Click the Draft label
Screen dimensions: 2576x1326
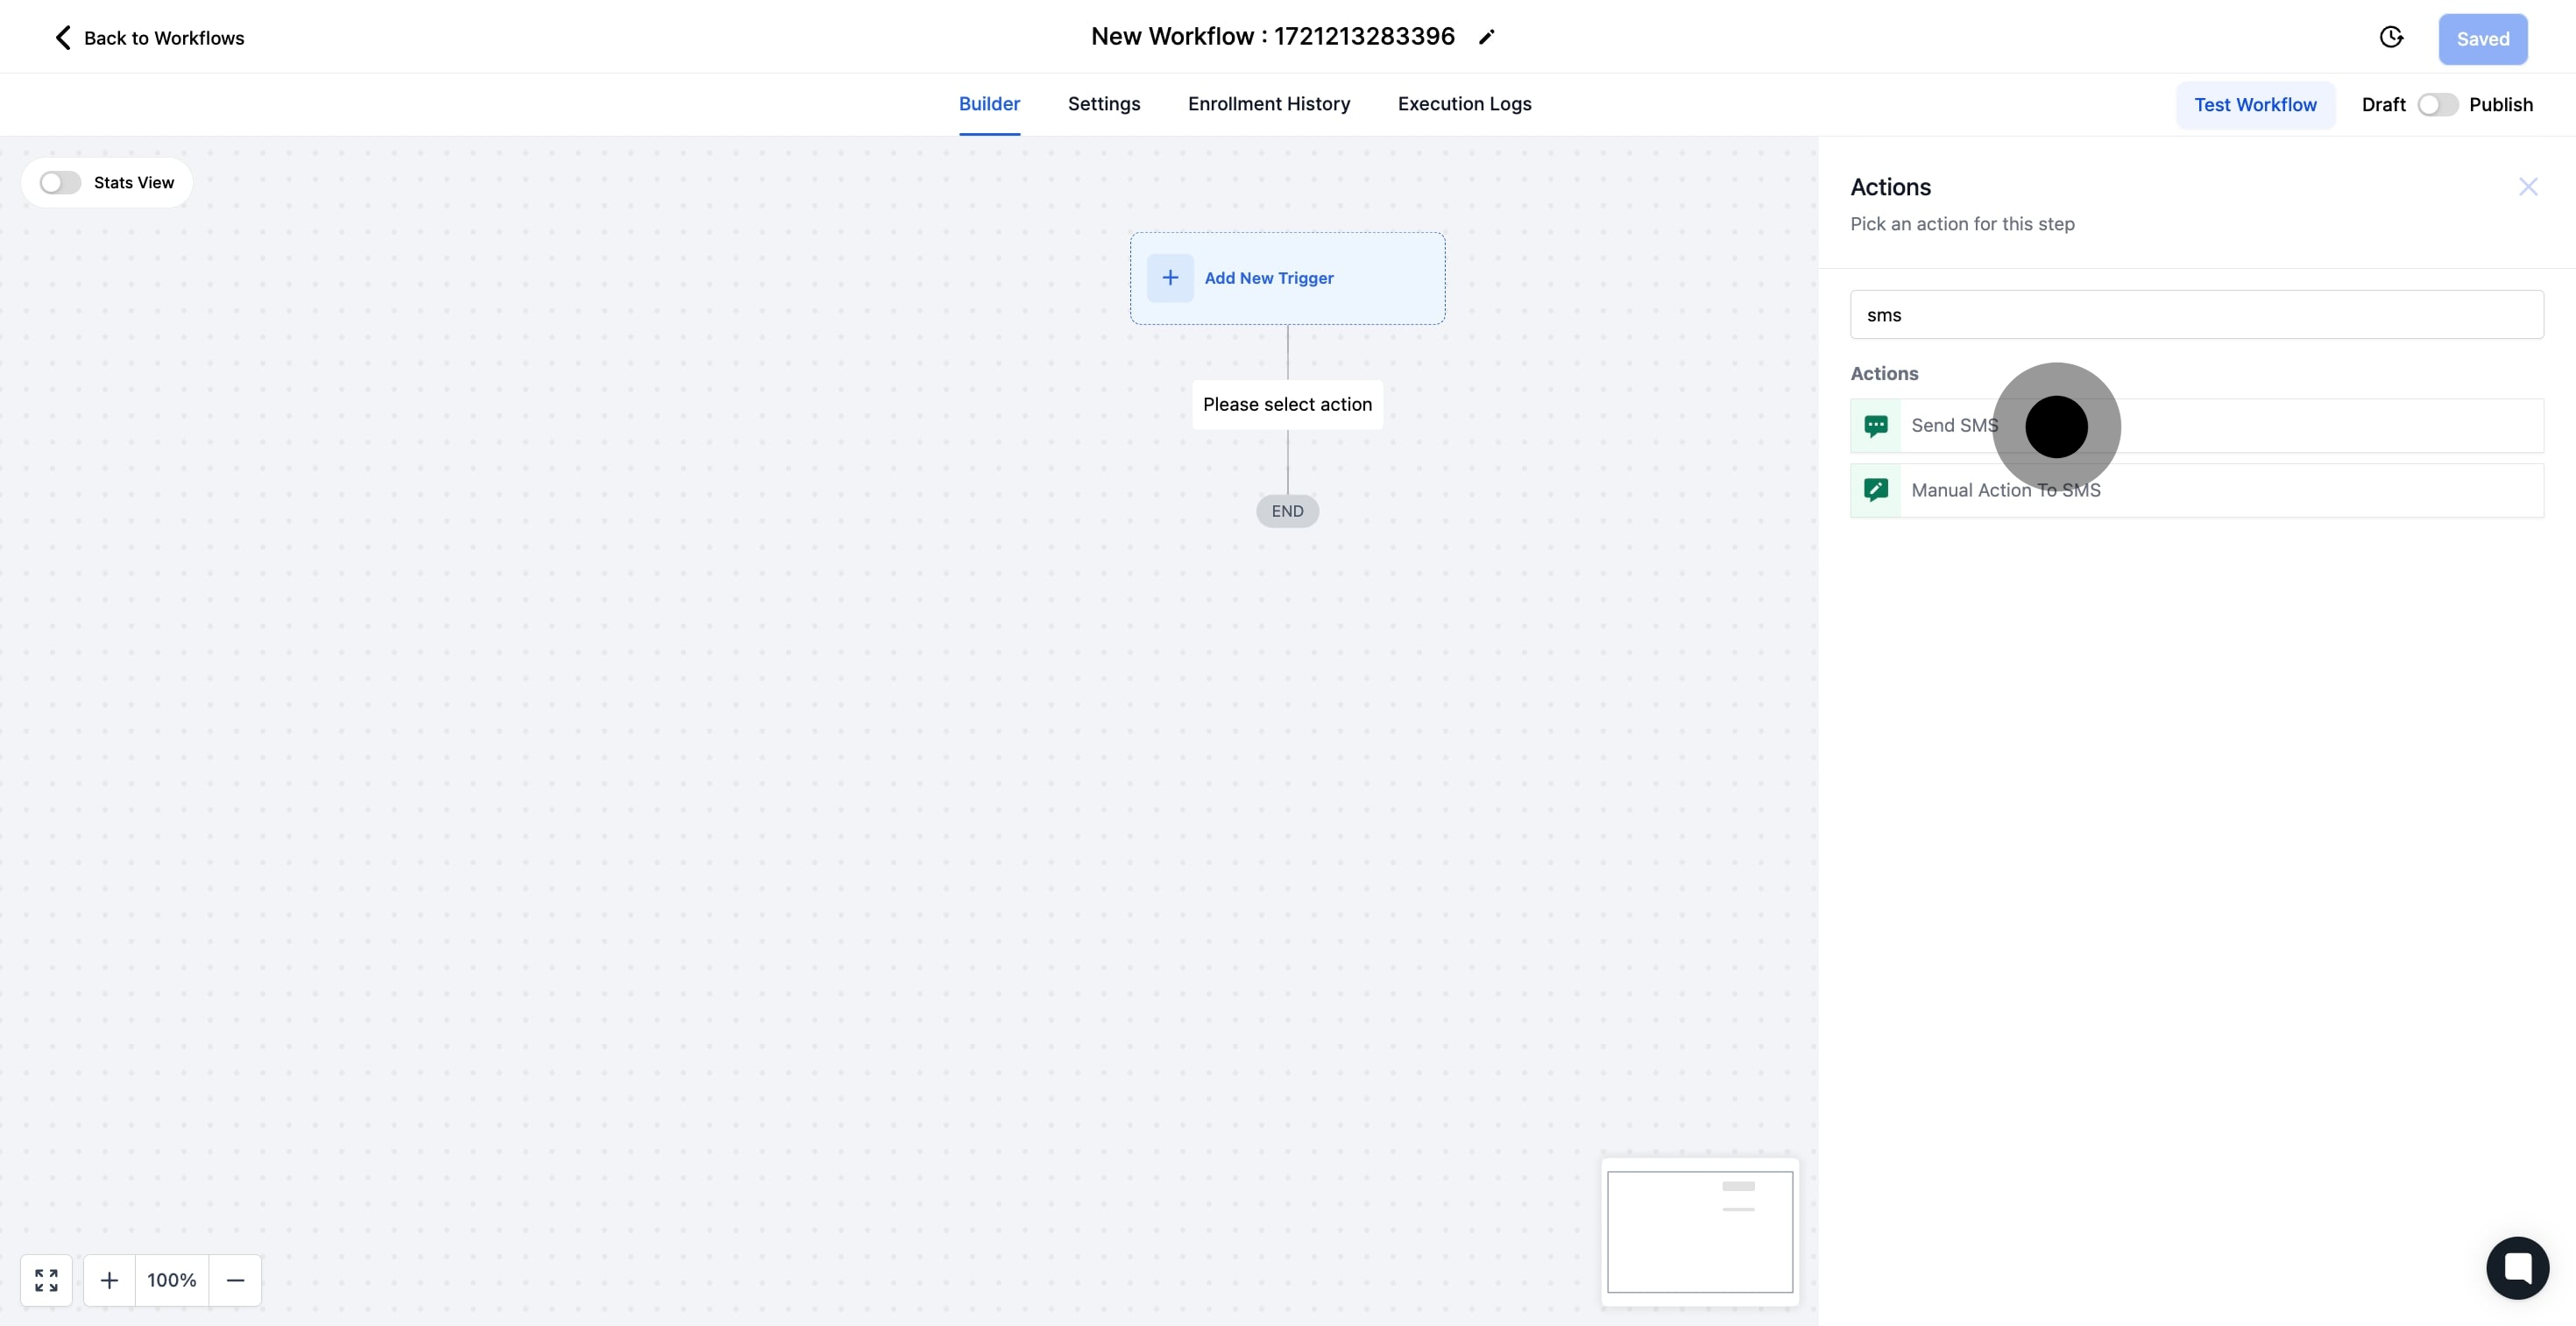click(x=2383, y=105)
